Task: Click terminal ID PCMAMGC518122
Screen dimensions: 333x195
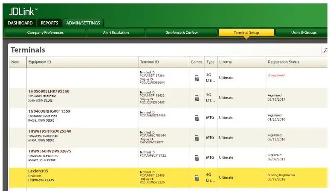Action: pyautogui.click(x=153, y=155)
